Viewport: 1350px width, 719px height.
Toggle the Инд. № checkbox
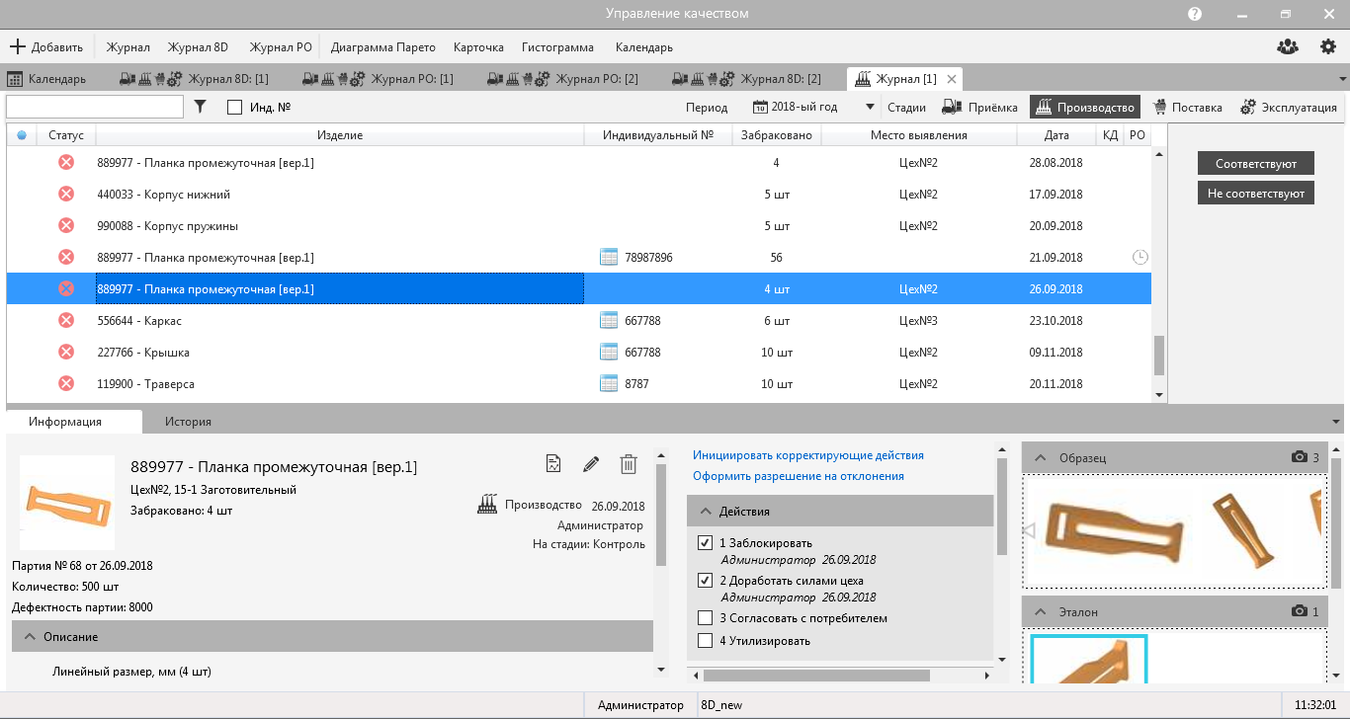click(x=234, y=107)
